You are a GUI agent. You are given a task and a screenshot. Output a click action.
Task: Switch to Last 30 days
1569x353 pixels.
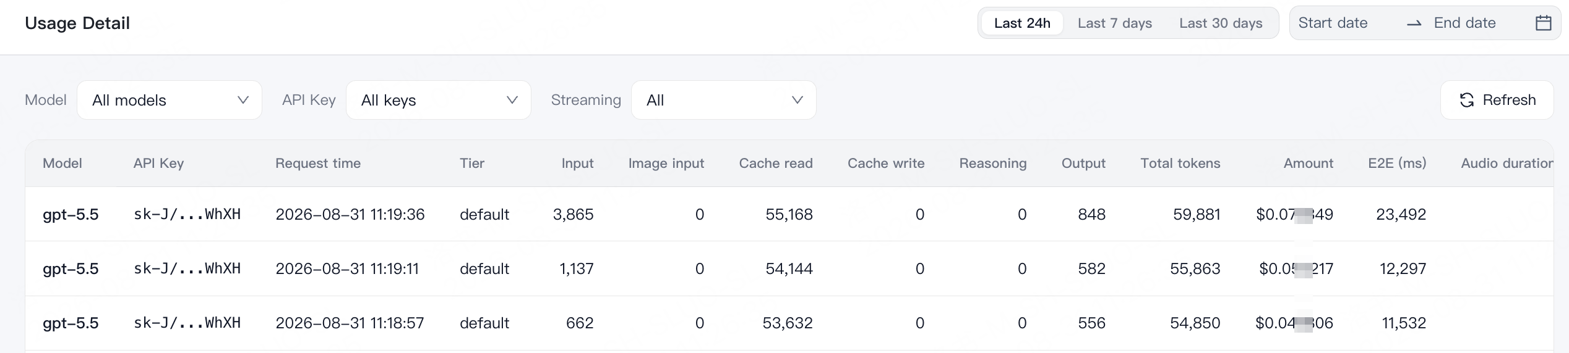coord(1221,23)
